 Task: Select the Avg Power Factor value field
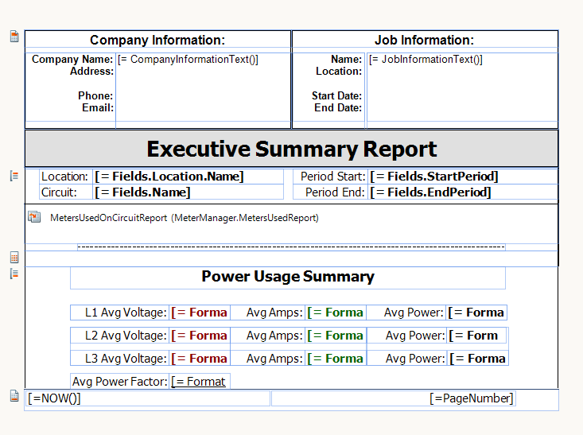pos(200,382)
